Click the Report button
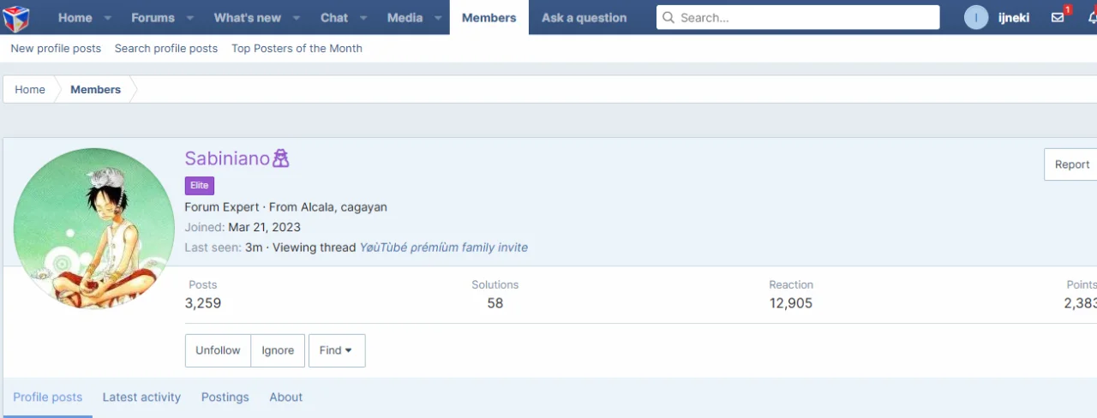This screenshot has height=418, width=1097. point(1071,164)
